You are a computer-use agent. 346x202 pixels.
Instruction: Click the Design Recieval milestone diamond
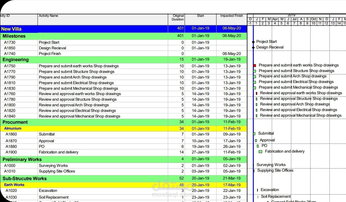(x=254, y=47)
